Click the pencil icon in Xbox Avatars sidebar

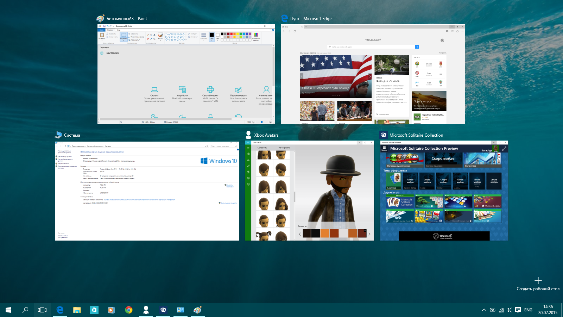point(248,166)
